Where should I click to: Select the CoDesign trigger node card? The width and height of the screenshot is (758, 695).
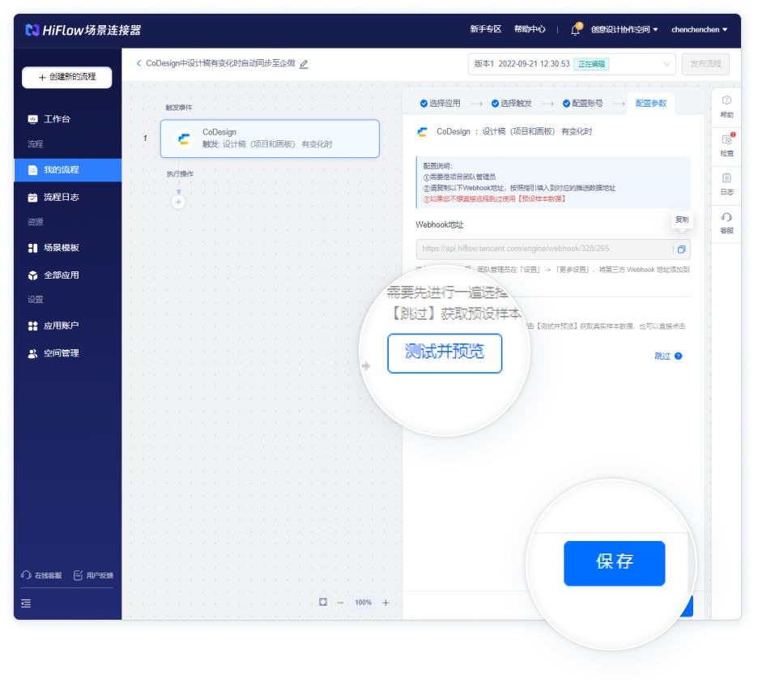pos(270,139)
